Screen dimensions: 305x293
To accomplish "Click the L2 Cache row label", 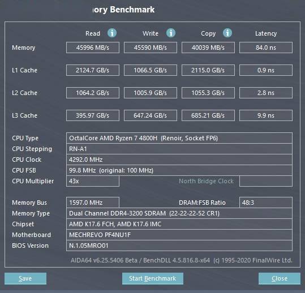I will click(24, 93).
